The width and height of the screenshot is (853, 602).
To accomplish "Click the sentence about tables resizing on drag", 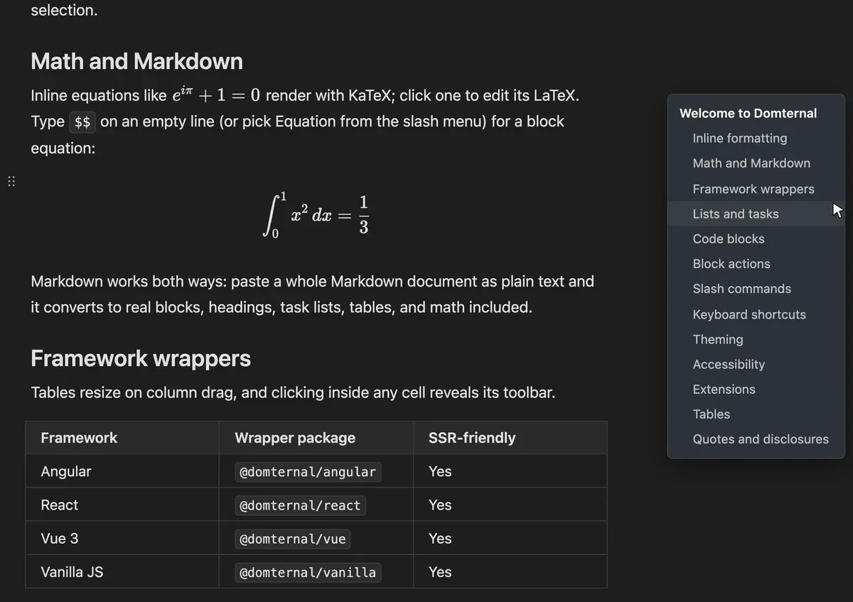I will pos(293,392).
